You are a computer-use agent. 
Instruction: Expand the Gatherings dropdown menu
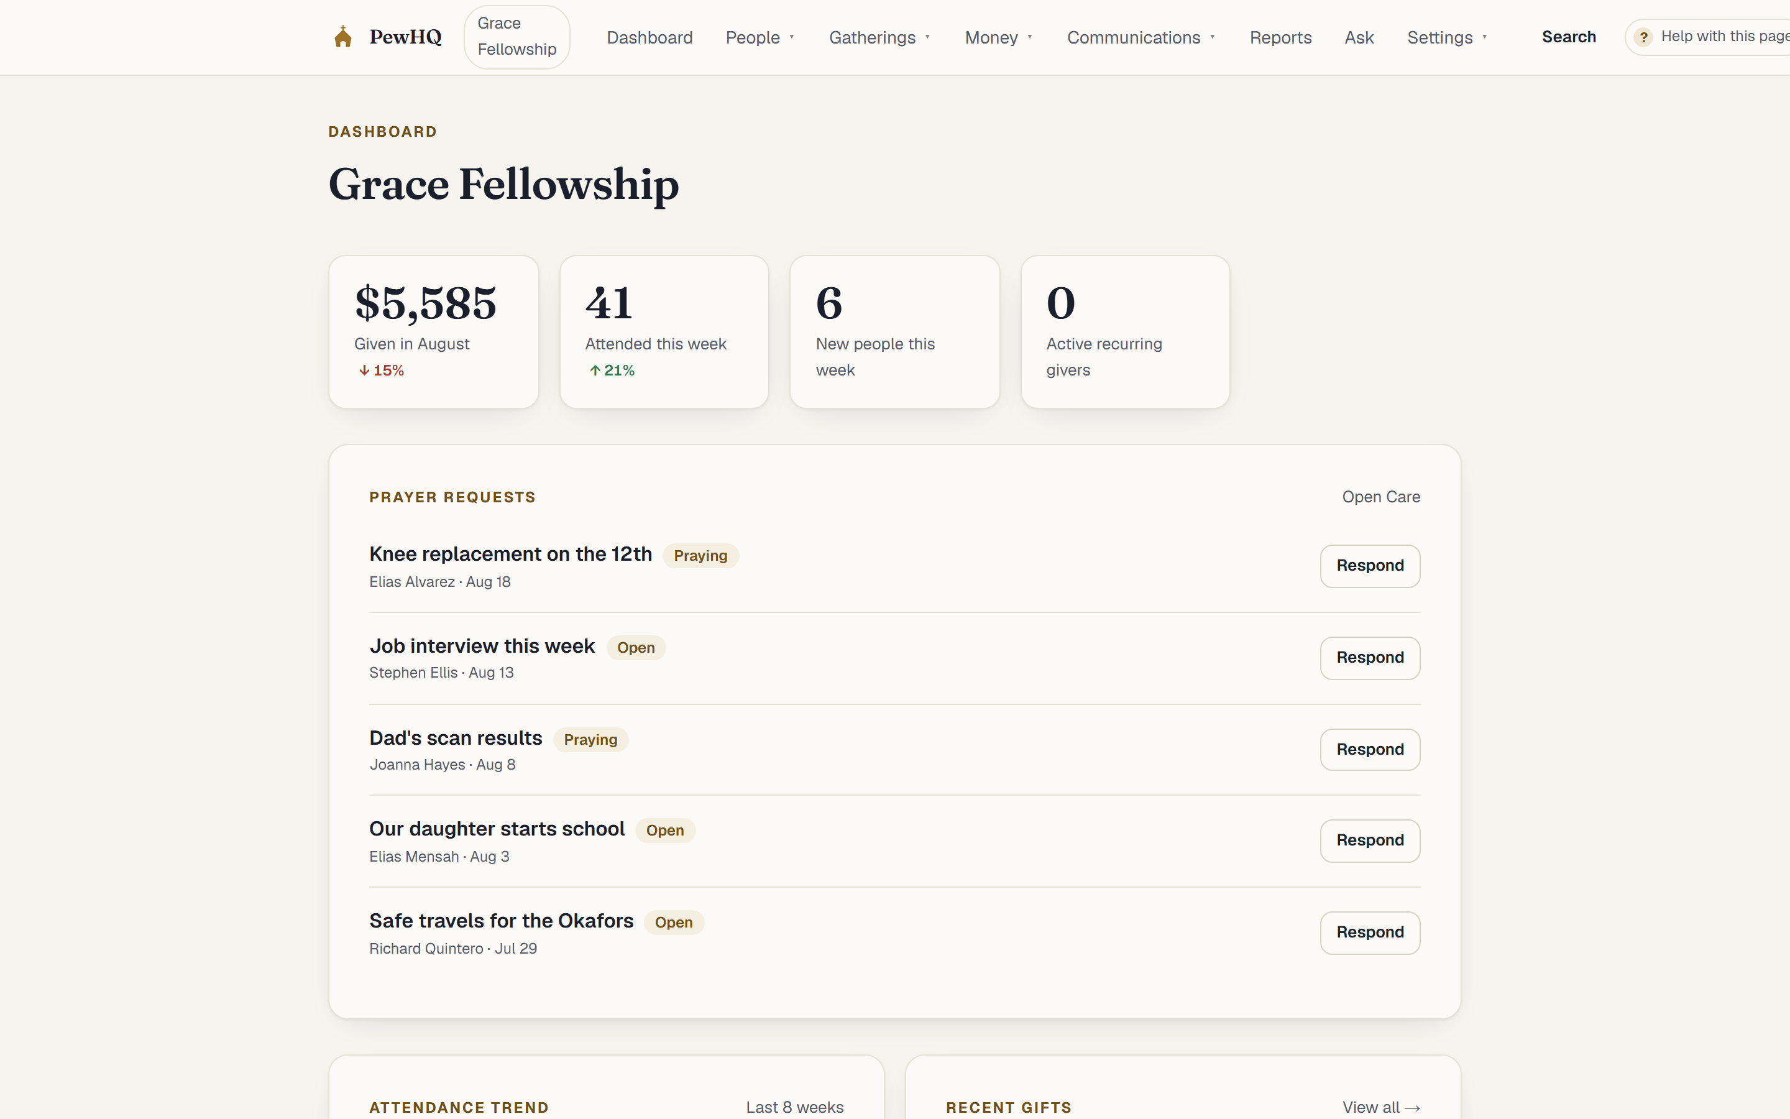[x=879, y=38]
